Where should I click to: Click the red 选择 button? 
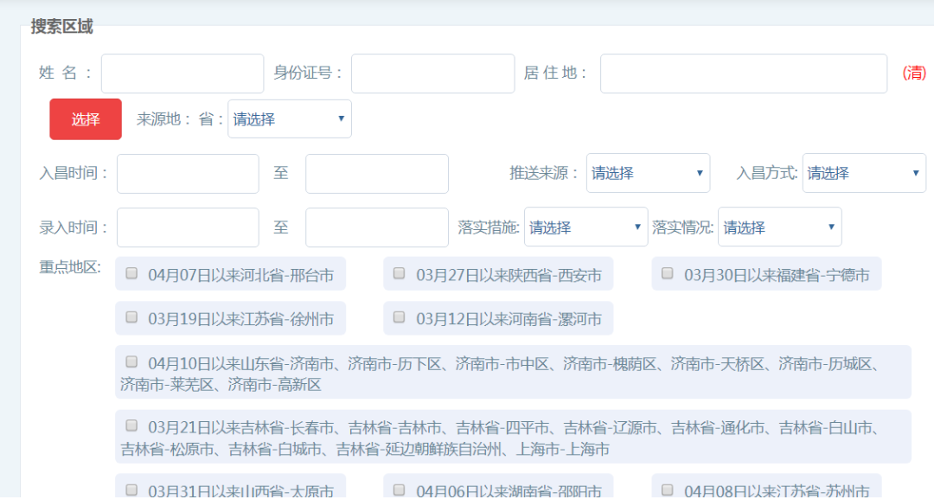tap(86, 119)
